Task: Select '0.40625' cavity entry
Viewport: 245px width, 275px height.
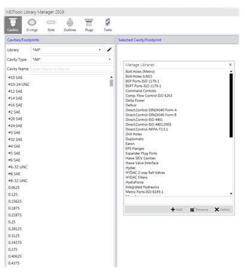Action: point(15,256)
